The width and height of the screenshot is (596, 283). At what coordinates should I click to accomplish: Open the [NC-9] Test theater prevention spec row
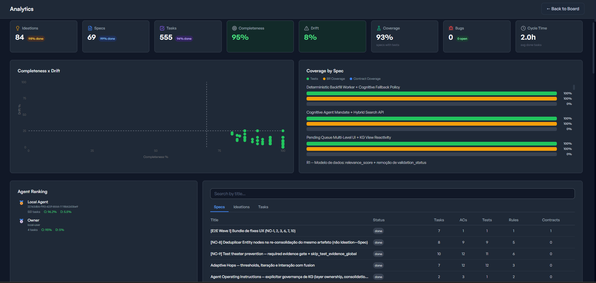coord(284,254)
